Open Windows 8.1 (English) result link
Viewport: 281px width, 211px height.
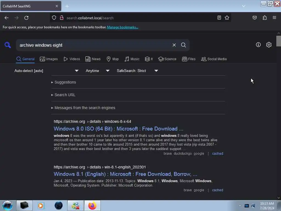[125, 174]
